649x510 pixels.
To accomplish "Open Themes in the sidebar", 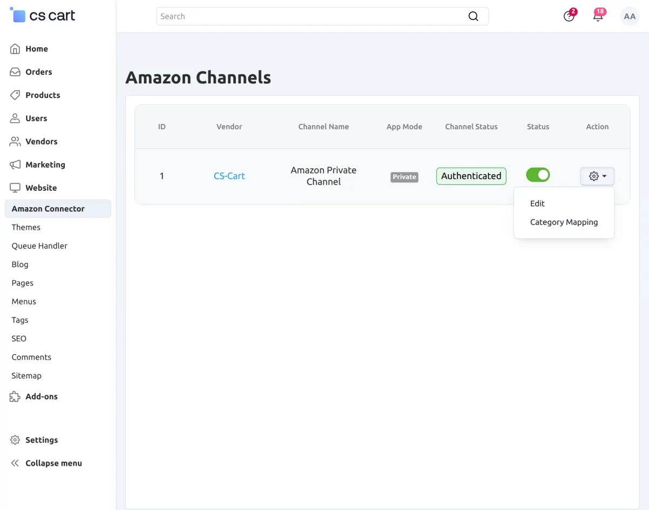I will (26, 228).
